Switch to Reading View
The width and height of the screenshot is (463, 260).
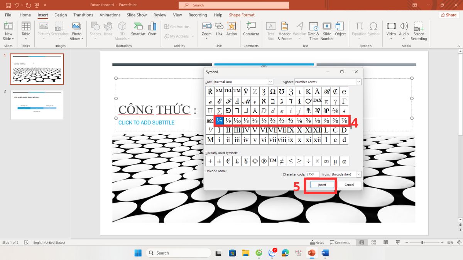[x=385, y=243]
